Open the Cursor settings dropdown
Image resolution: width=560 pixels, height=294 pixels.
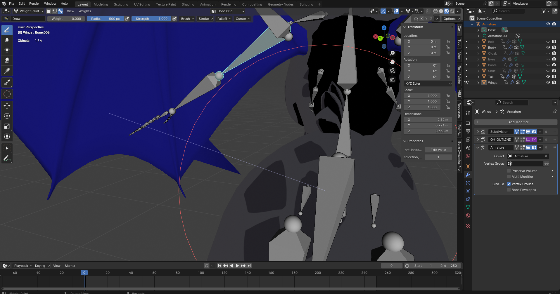pos(243,19)
